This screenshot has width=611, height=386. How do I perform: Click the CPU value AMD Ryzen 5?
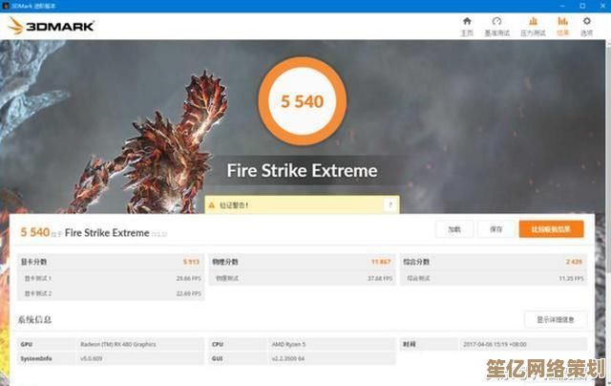coord(288,344)
